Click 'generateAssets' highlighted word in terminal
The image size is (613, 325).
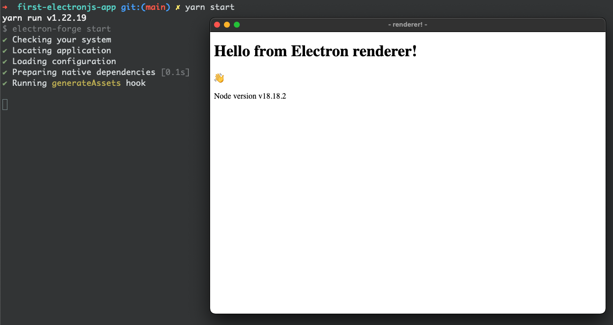(86, 83)
